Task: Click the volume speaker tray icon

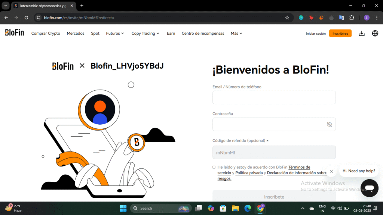Action: tap(340, 208)
